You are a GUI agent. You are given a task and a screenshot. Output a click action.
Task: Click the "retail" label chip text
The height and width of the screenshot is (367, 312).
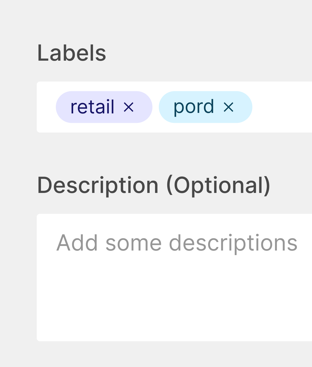pyautogui.click(x=92, y=107)
